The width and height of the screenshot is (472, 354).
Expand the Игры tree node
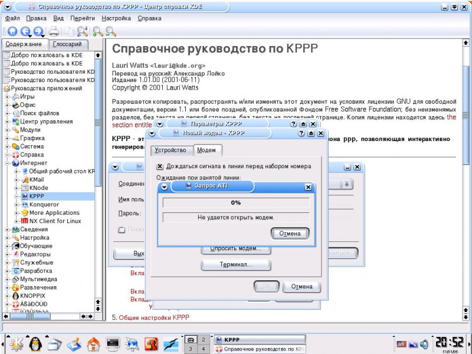pyautogui.click(x=7, y=97)
